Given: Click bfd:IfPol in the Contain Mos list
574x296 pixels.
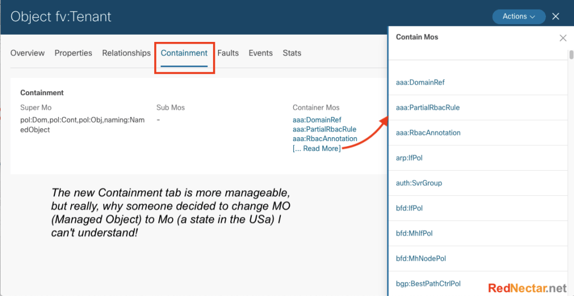Looking at the screenshot, I should click(409, 208).
